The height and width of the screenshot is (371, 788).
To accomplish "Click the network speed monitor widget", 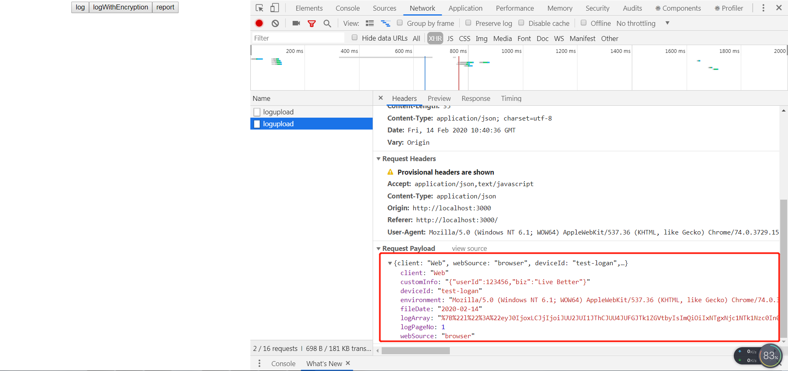I will tap(747, 356).
